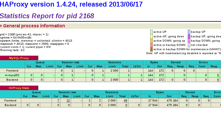The width and height of the screenshot is (221, 116).
Task: Click the 'Running tasks: 1/2' line
Action: 12,50
